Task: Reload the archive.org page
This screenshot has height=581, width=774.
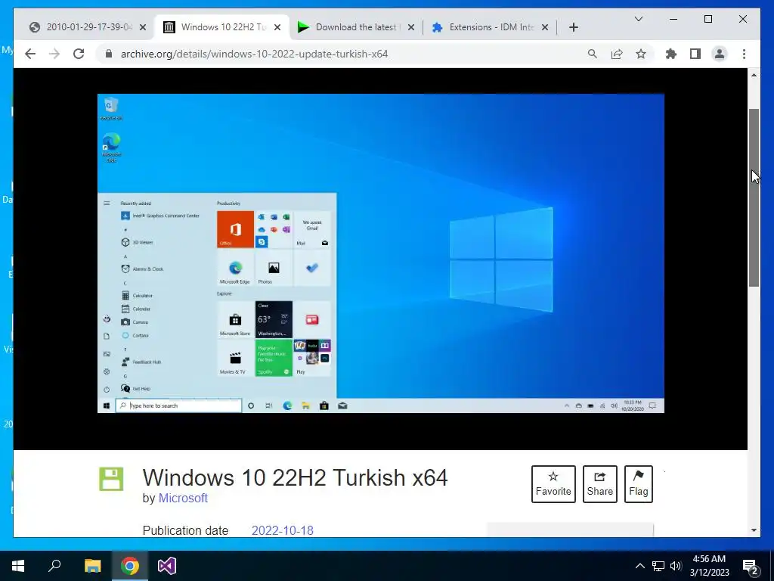Action: click(79, 54)
